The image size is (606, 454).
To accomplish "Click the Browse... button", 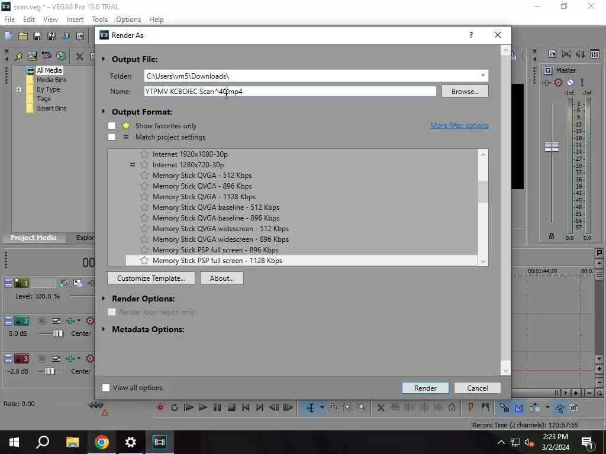I will coord(465,92).
